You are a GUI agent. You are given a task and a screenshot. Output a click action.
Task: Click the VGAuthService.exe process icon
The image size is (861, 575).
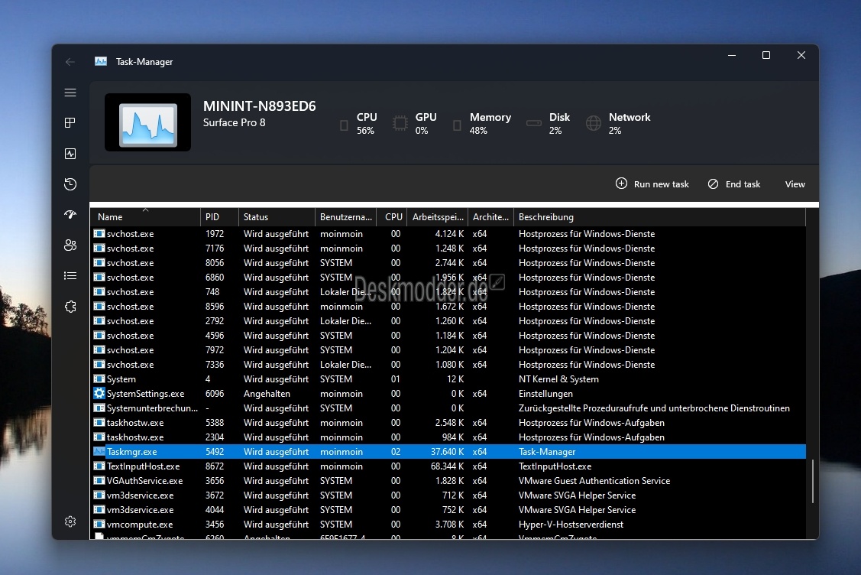(99, 480)
